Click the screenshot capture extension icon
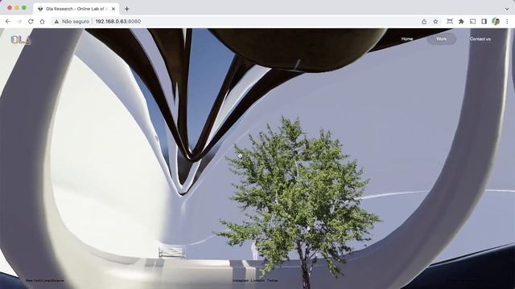 point(450,22)
